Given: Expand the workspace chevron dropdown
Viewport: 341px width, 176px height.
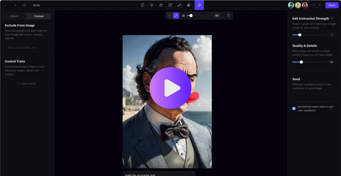Looking at the screenshot, I should click(15, 5).
